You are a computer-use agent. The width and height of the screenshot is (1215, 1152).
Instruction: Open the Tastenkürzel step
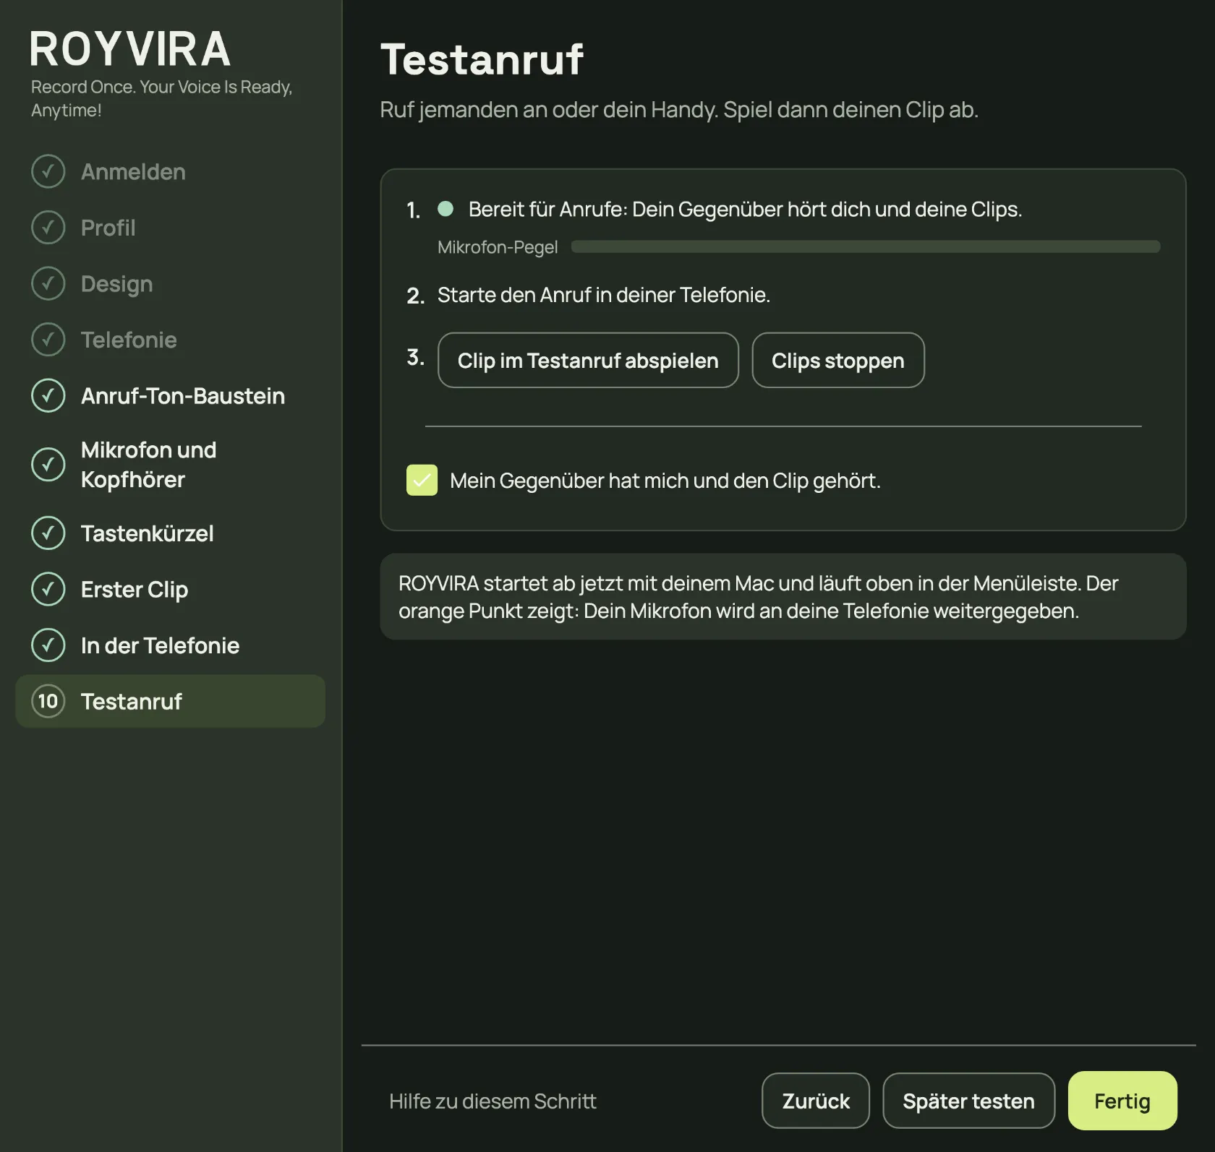pos(170,533)
